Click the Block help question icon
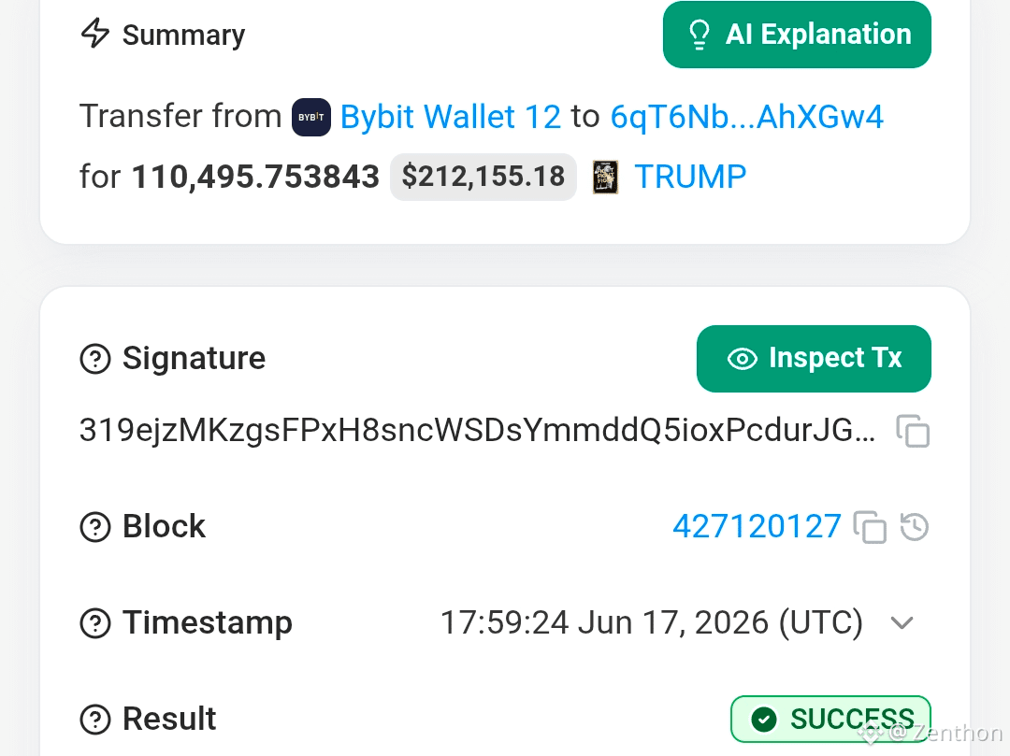This screenshot has height=756, width=1010. (95, 527)
